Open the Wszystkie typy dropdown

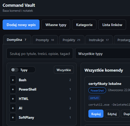coord(103,53)
